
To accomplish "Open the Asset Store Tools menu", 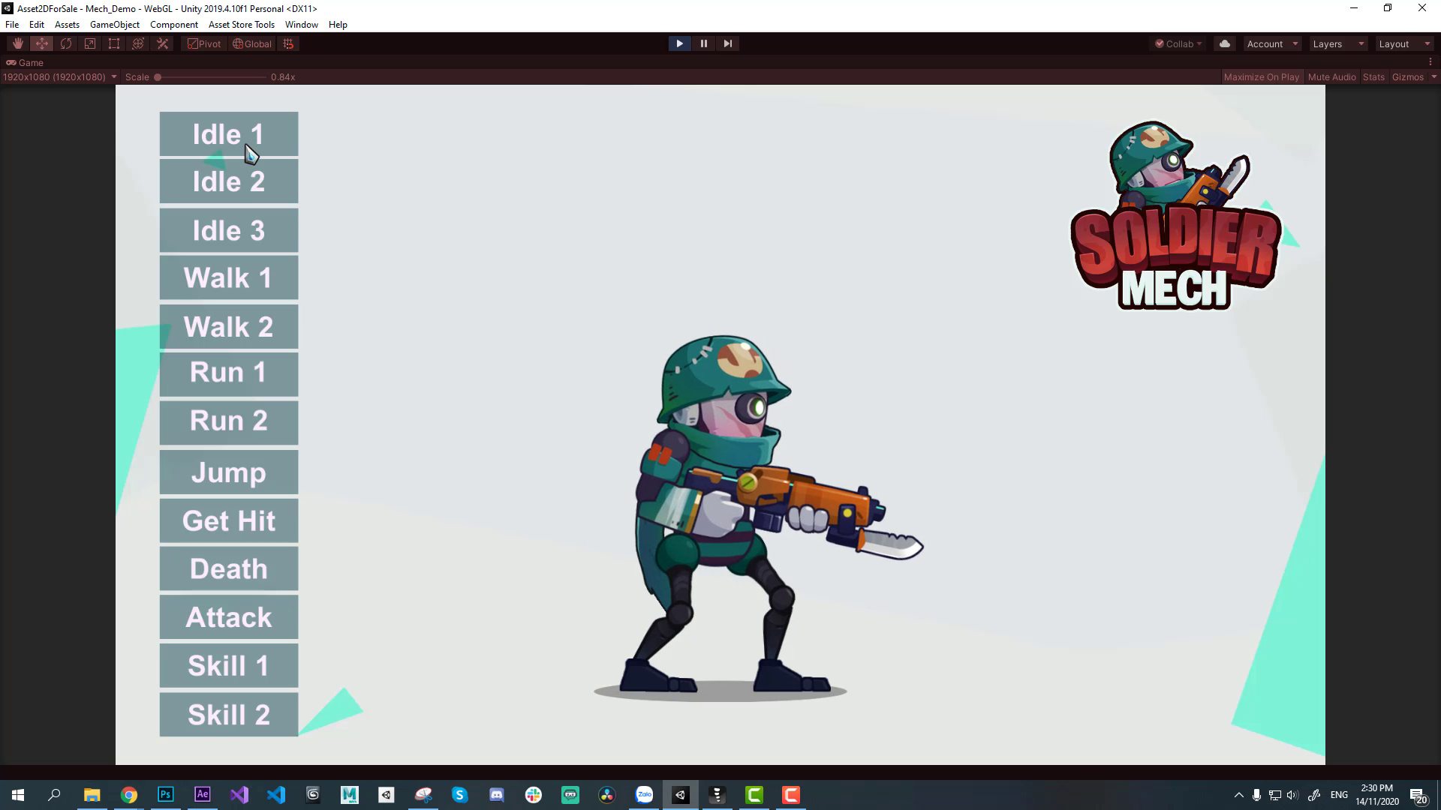I will (x=242, y=24).
